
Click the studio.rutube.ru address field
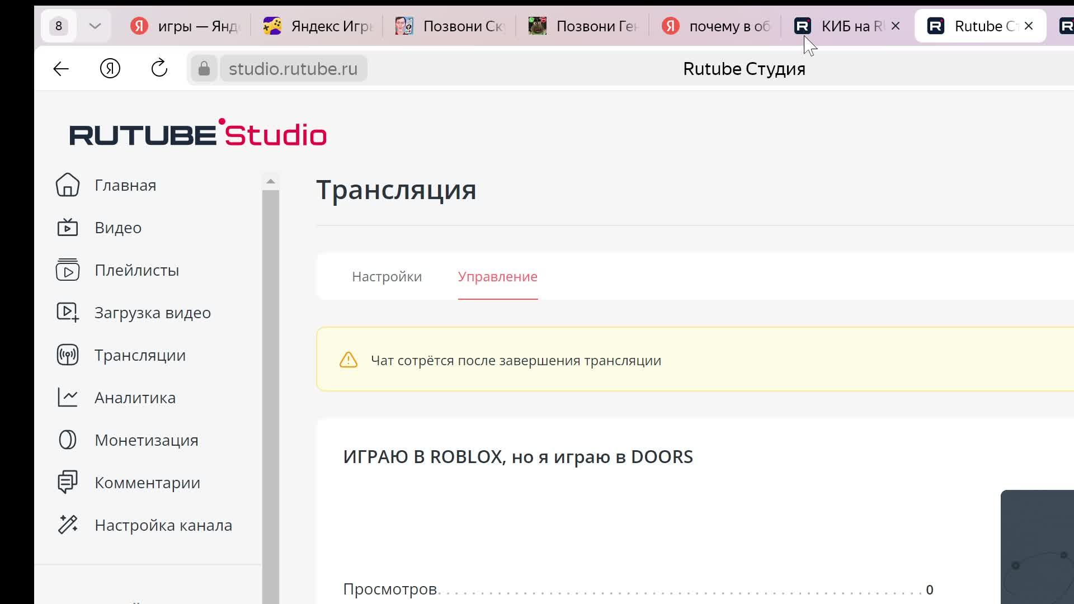[293, 69]
